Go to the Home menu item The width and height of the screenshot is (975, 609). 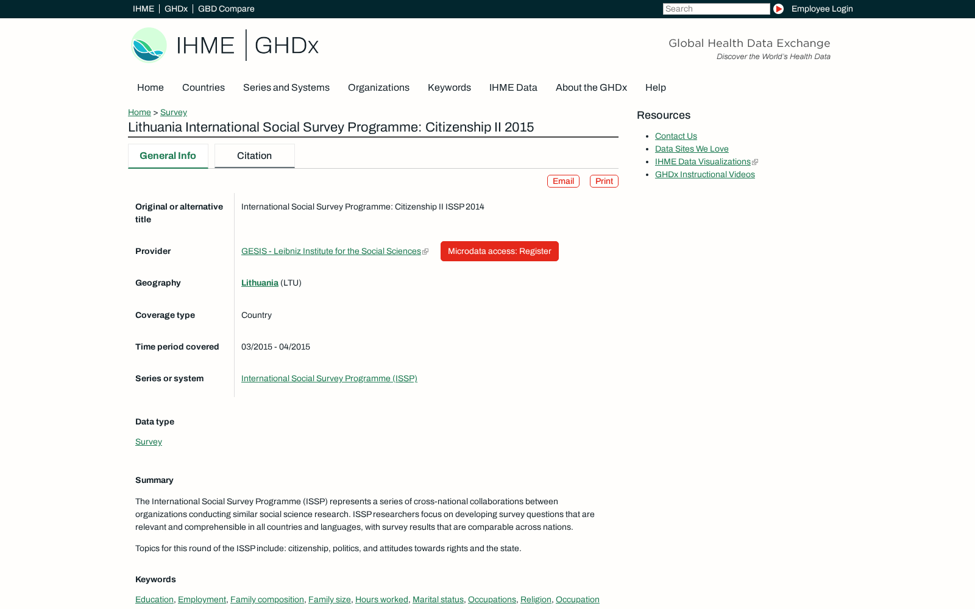tap(151, 88)
